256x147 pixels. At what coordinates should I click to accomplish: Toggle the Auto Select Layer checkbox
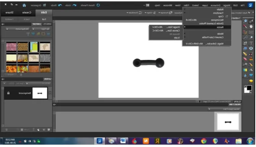249,13
